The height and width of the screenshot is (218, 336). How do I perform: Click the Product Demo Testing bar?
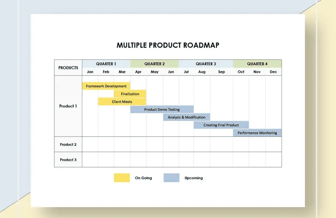pyautogui.click(x=162, y=109)
